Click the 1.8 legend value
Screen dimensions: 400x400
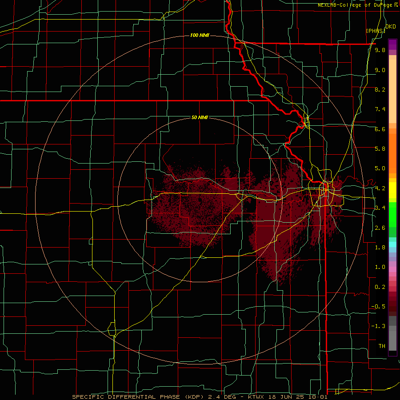pos(380,248)
